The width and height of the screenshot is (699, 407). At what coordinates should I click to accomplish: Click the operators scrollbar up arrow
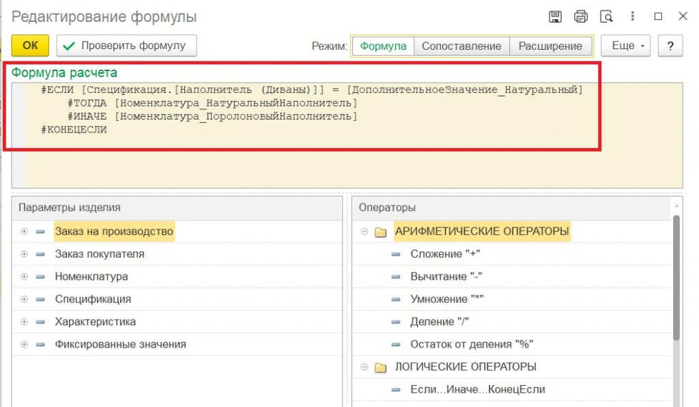[676, 206]
